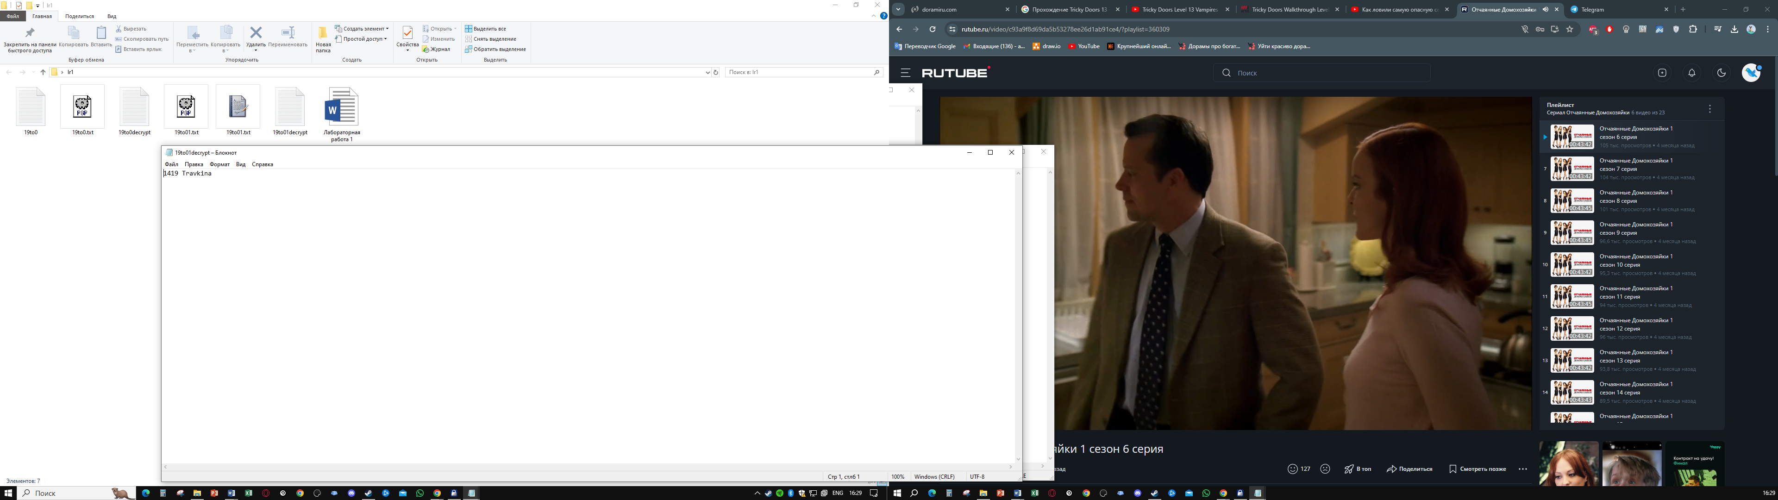
Task: Open Notepad Файл menu
Action: click(x=172, y=164)
